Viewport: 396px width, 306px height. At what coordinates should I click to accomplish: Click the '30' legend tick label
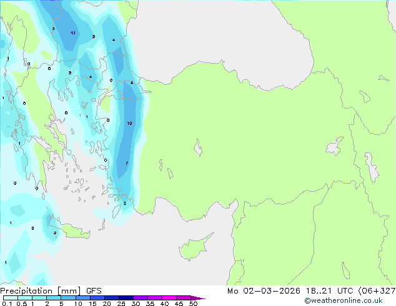(x=136, y=304)
